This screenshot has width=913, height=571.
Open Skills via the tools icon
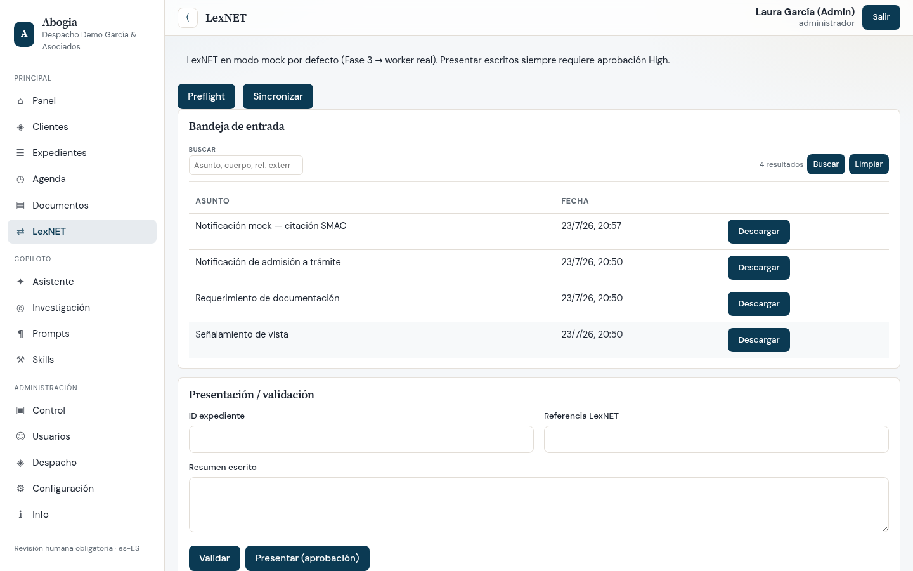coord(20,360)
